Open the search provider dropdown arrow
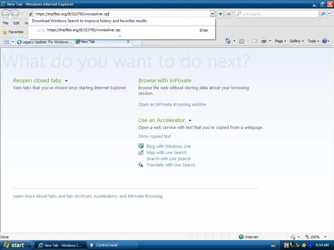 [x=329, y=14]
